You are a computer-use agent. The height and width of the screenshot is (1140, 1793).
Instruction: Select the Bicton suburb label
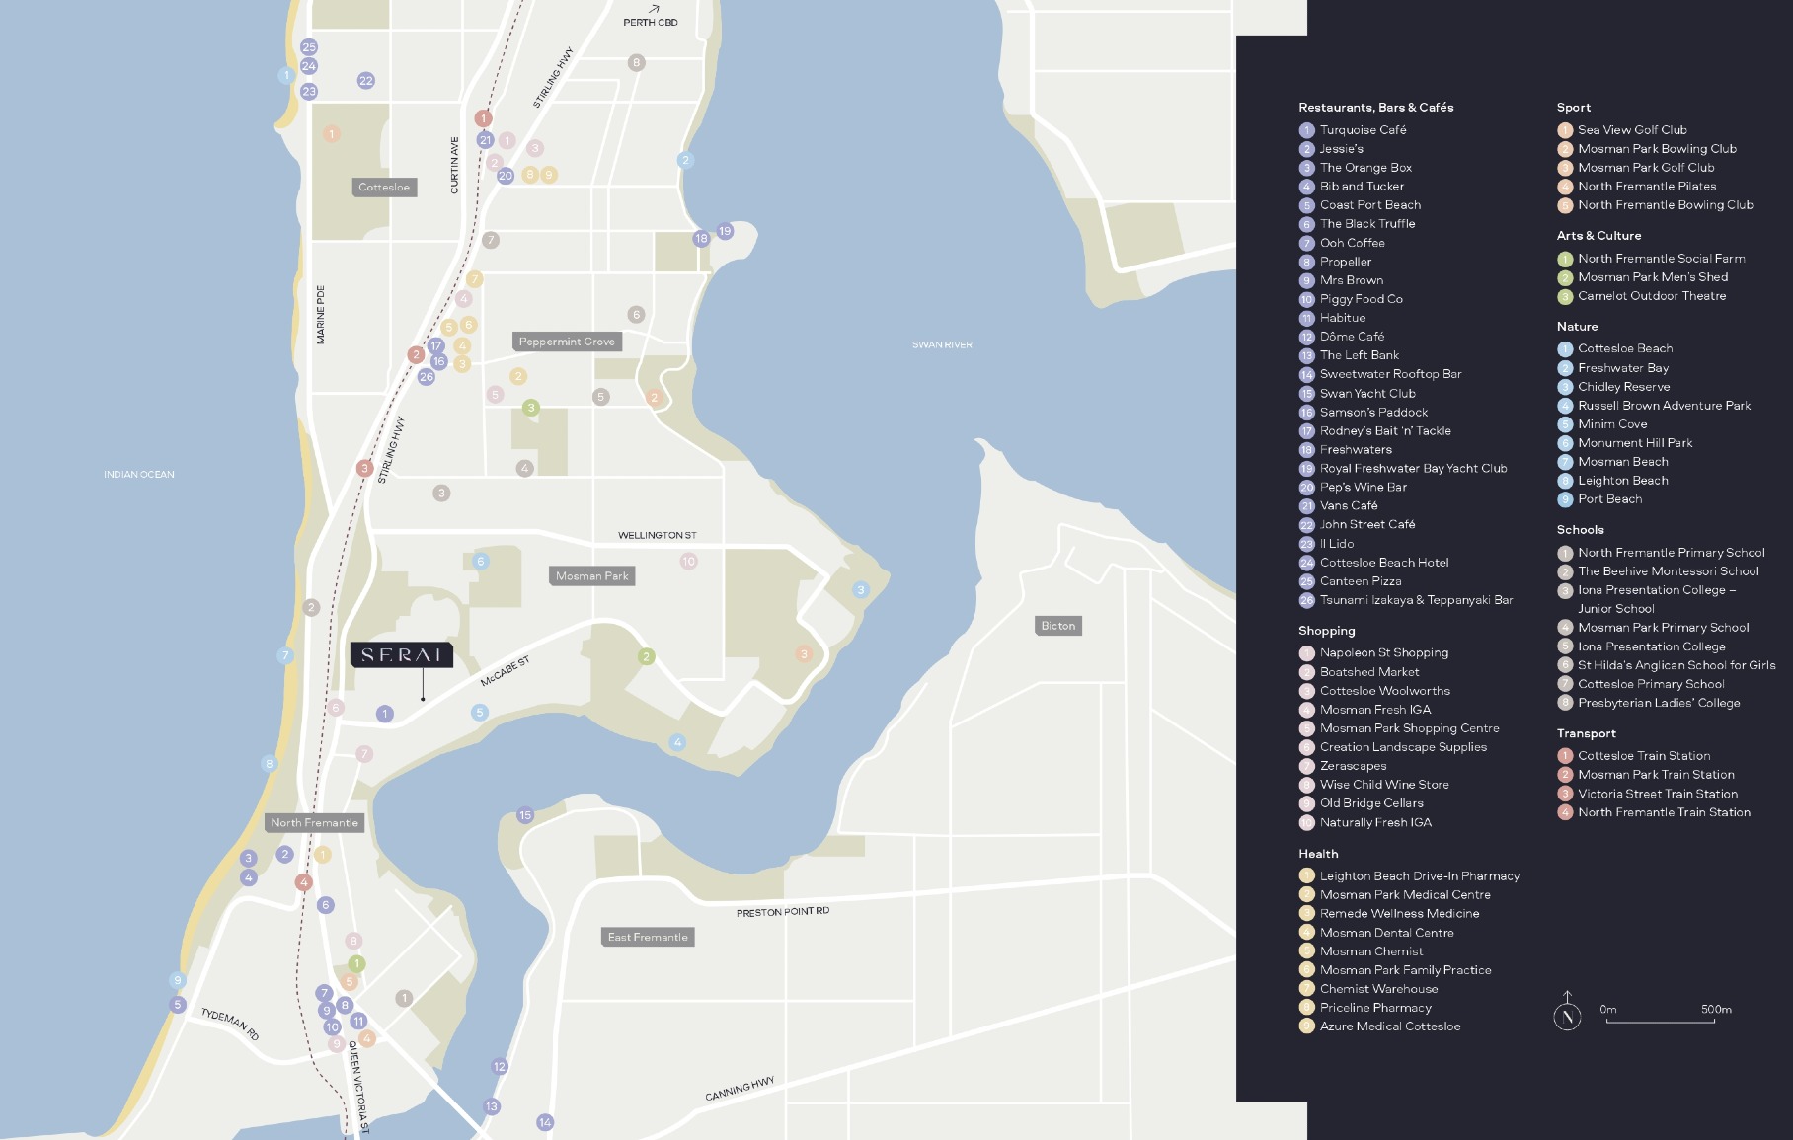point(1057,626)
